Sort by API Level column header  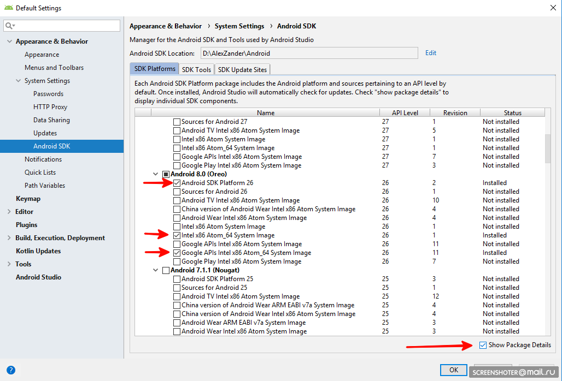click(x=405, y=112)
